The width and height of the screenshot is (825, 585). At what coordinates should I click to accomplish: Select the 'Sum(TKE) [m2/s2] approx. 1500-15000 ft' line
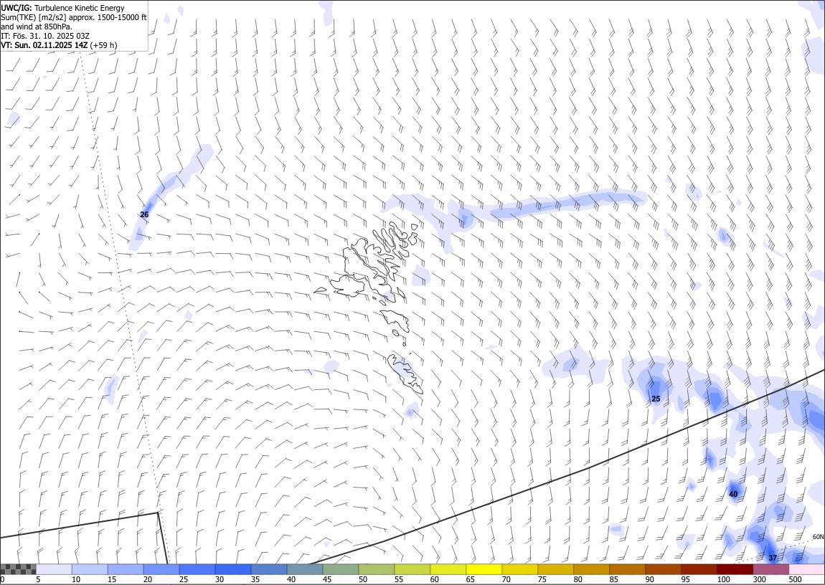click(74, 17)
